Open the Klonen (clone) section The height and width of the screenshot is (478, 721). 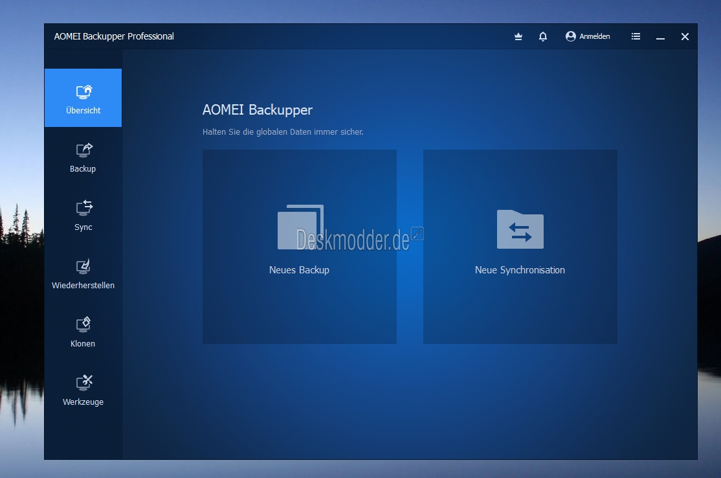(83, 332)
